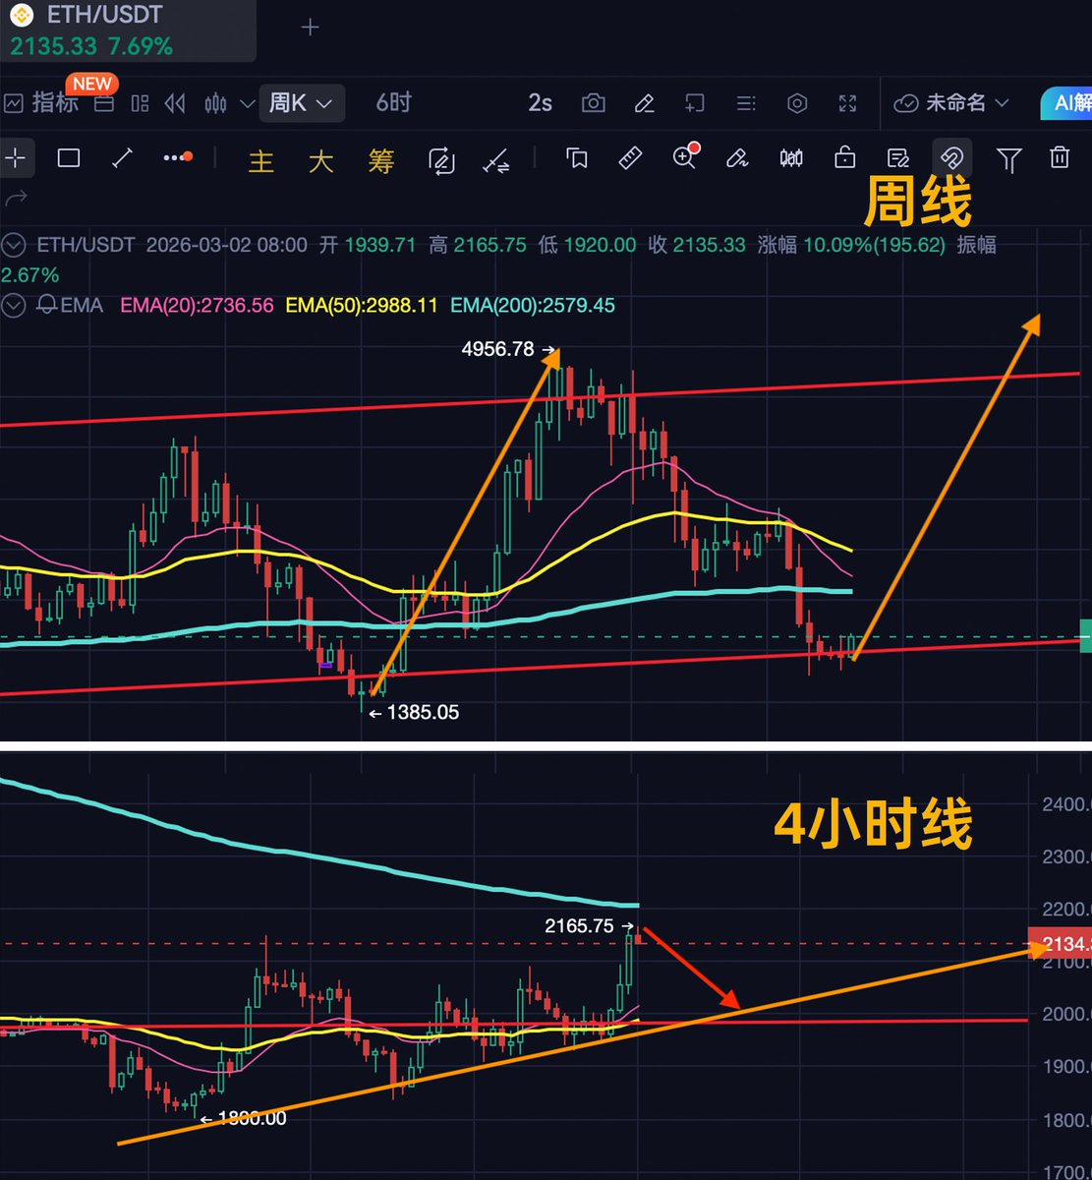The height and width of the screenshot is (1180, 1092).
Task: Click the 大 large orders button
Action: [x=321, y=161]
